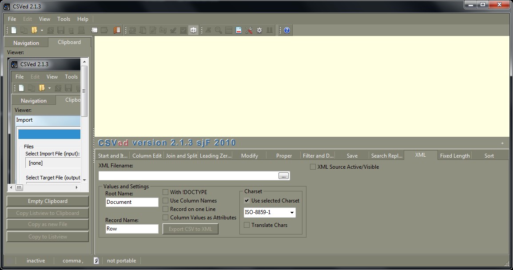The width and height of the screenshot is (513, 270).
Task: Click the Copy to Listview button
Action: pyautogui.click(x=48, y=237)
